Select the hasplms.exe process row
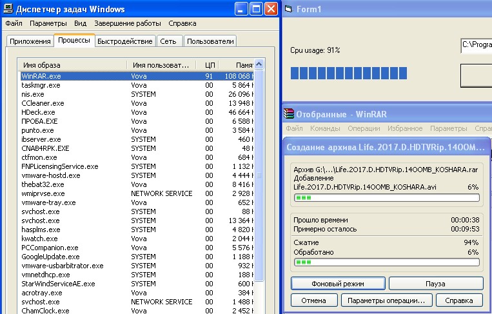The height and width of the screenshot is (314, 492). point(137,230)
